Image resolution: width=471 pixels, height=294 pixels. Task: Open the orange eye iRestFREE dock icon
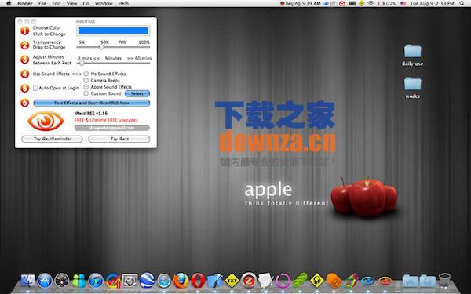tap(385, 281)
